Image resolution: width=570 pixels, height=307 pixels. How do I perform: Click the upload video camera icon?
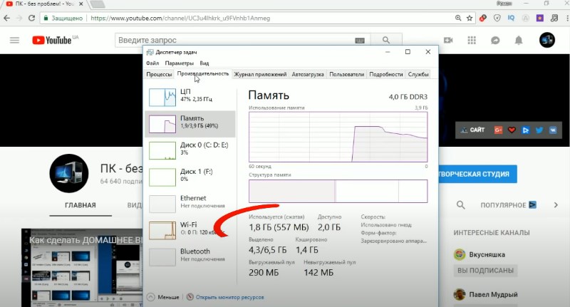pyautogui.click(x=448, y=41)
